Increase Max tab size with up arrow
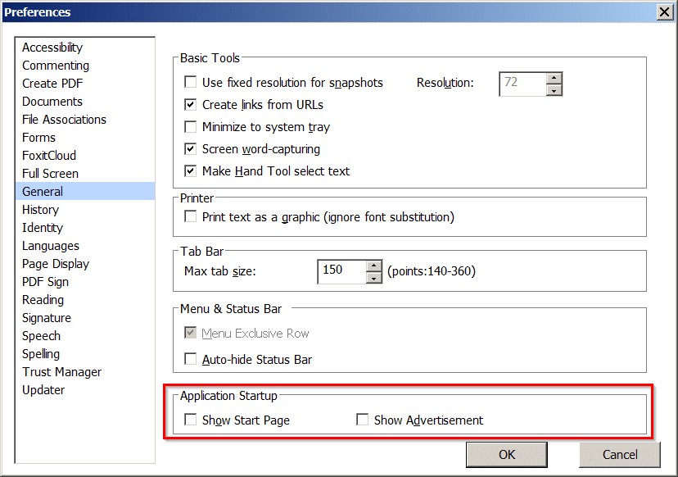The image size is (678, 477). click(374, 265)
